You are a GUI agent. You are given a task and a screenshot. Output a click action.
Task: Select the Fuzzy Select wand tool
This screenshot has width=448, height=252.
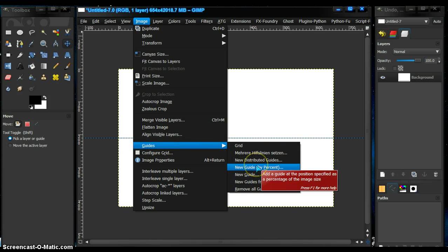coord(44,33)
